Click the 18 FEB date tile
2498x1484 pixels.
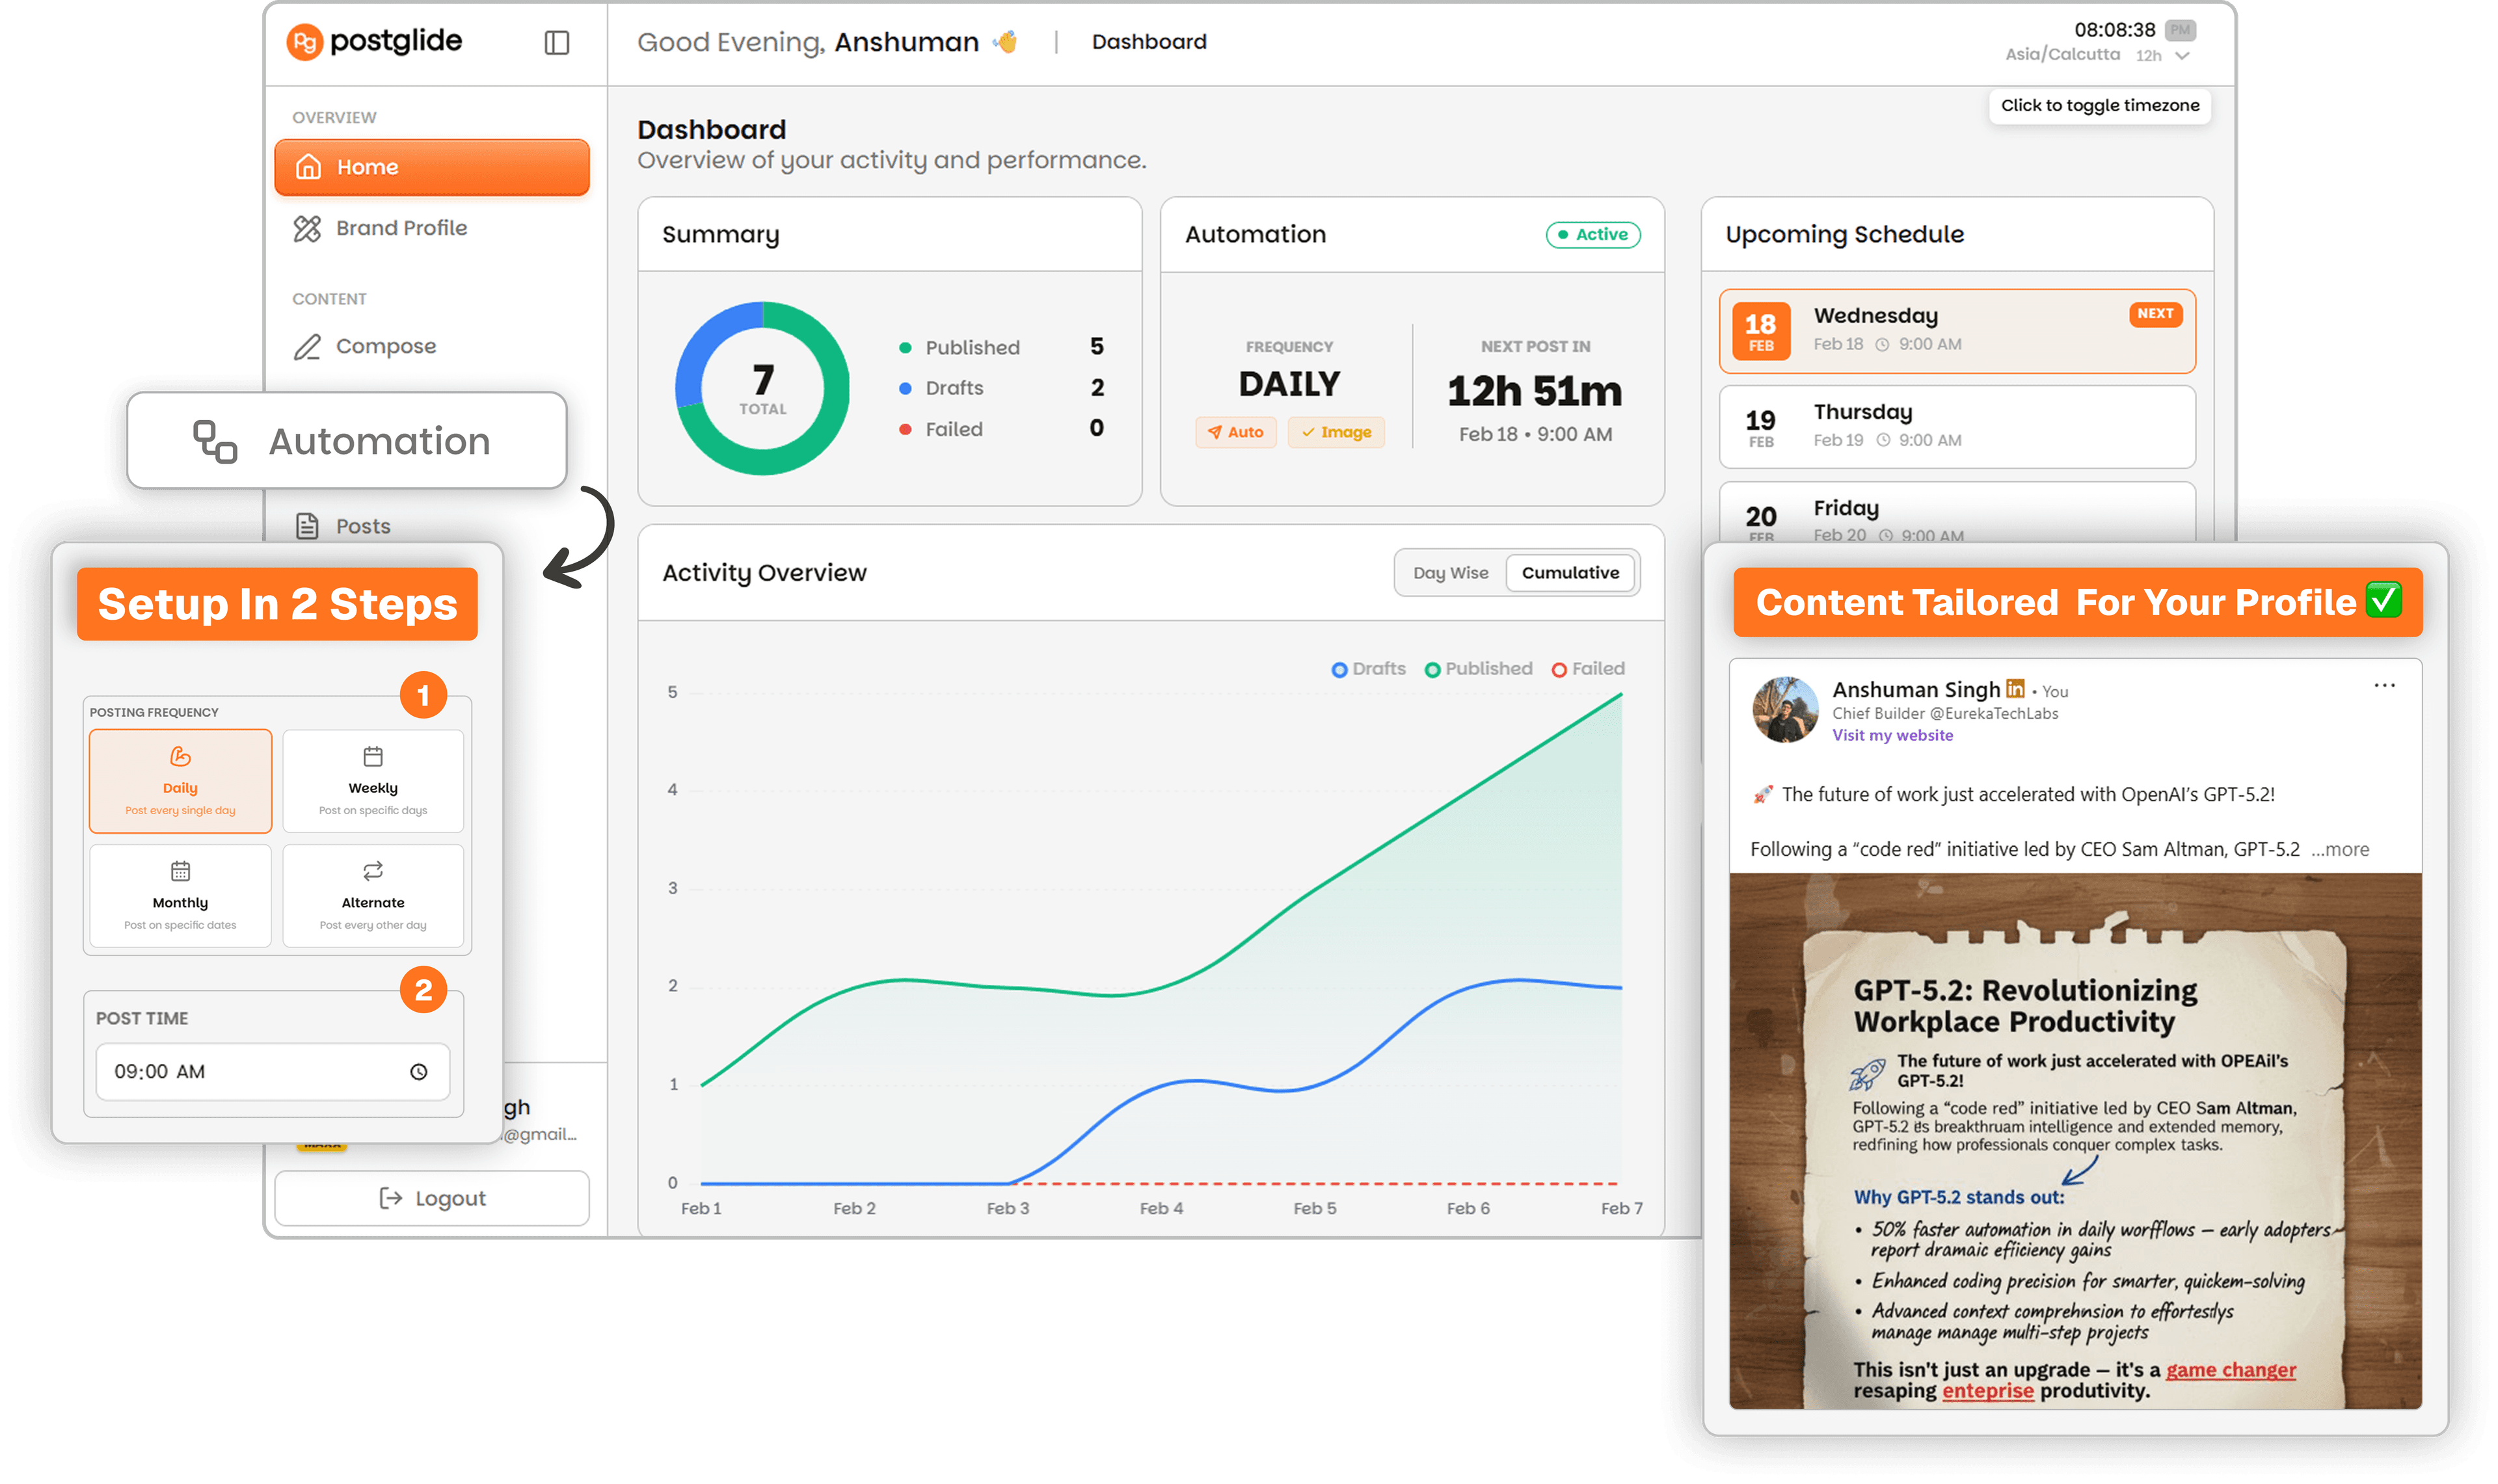[1761, 331]
